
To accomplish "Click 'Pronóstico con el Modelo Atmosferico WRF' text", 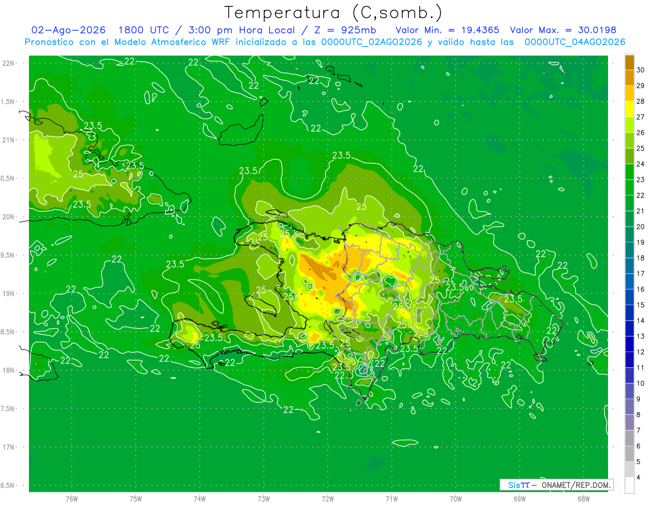I will coord(128,42).
